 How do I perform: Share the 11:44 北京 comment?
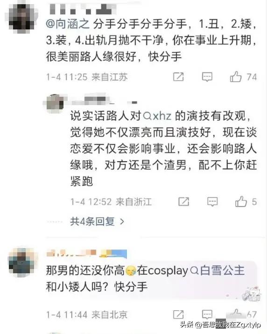(x=178, y=314)
